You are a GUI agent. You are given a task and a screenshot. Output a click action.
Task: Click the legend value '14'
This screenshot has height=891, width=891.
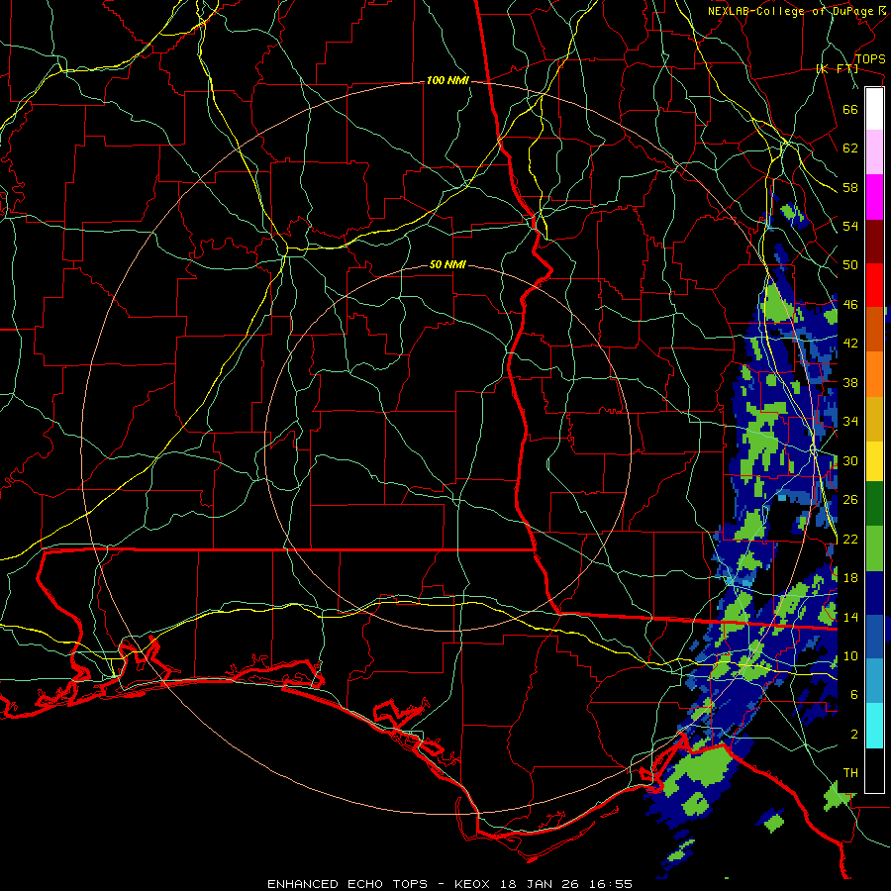point(850,617)
